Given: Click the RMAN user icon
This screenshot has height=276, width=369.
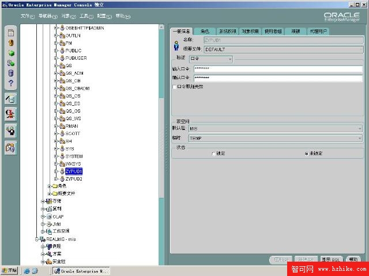Looking at the screenshot, I should [62, 126].
